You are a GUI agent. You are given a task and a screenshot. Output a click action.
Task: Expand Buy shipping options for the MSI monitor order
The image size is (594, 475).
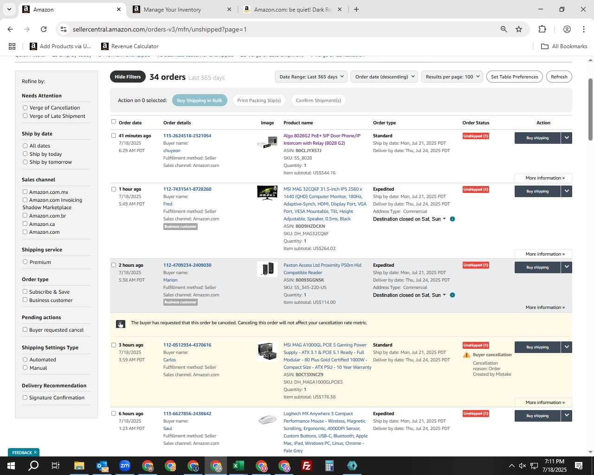point(567,191)
